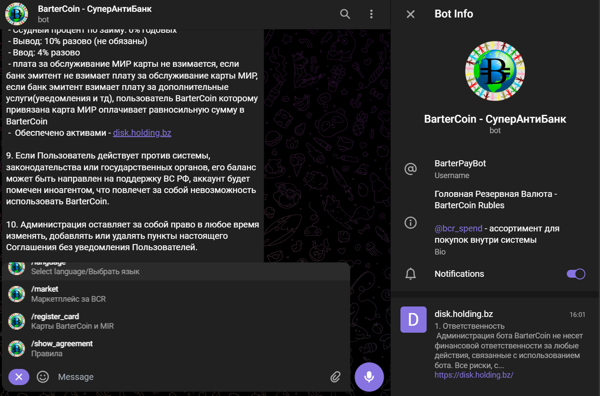Open the disk.holding.bz link in chat message

(142, 133)
